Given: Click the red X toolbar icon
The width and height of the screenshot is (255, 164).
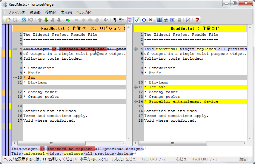Looking at the screenshot, I should (150, 20).
